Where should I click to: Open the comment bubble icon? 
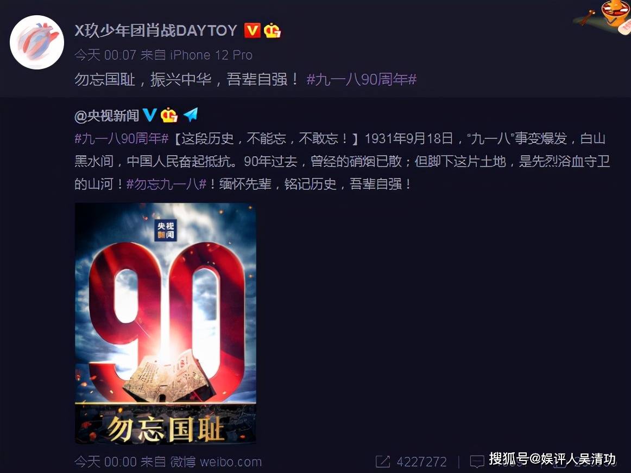click(477, 462)
